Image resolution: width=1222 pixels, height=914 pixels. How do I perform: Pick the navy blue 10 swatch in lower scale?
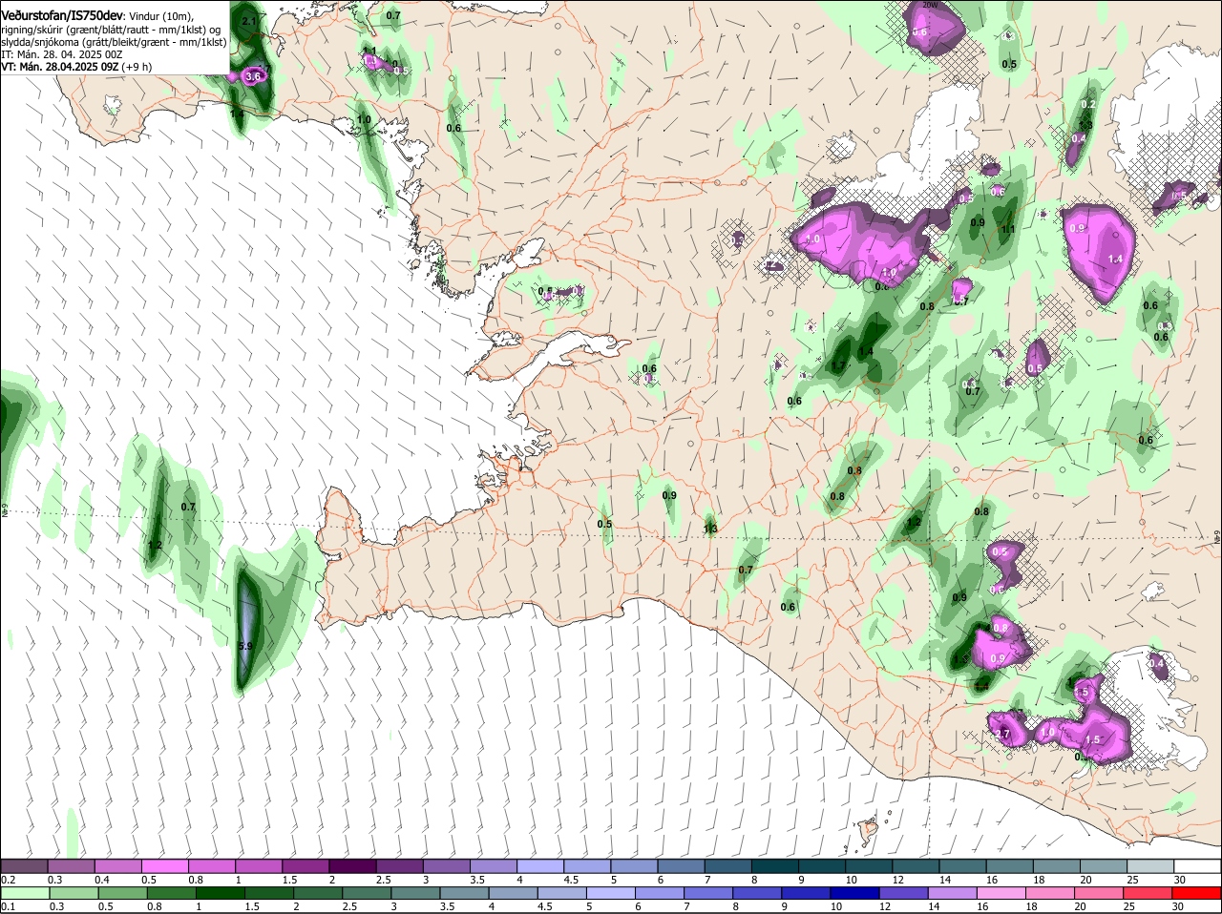point(853,893)
